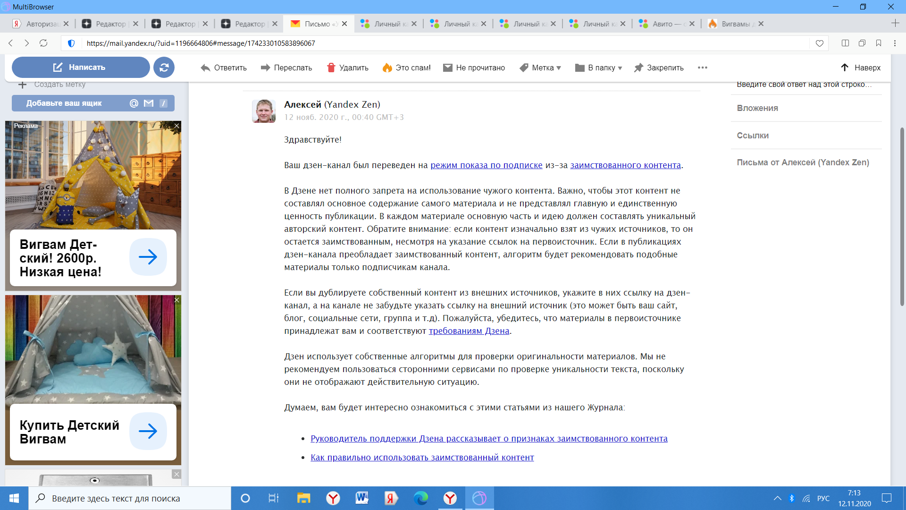Close the first Вигвам advertisement
The height and width of the screenshot is (510, 906).
(177, 126)
